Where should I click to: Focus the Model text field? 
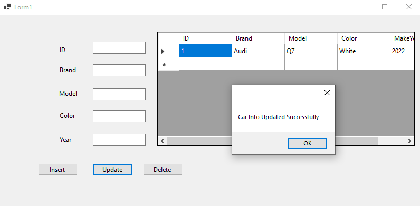(119, 94)
